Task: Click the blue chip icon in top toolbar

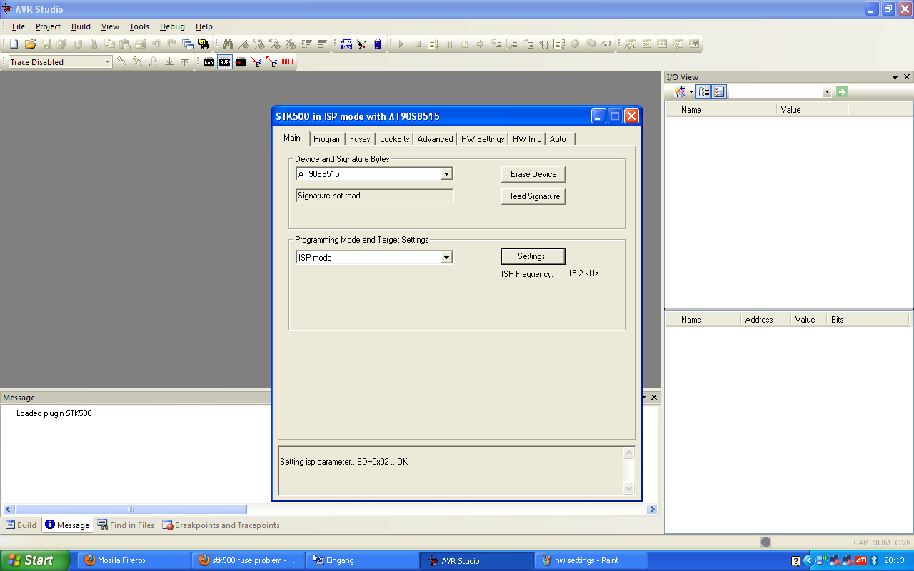Action: click(x=346, y=44)
